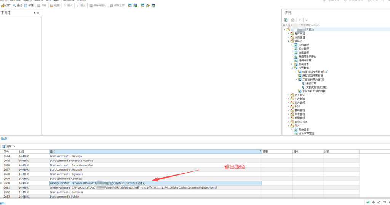Expand the 财务会计 tree node

click(288, 95)
